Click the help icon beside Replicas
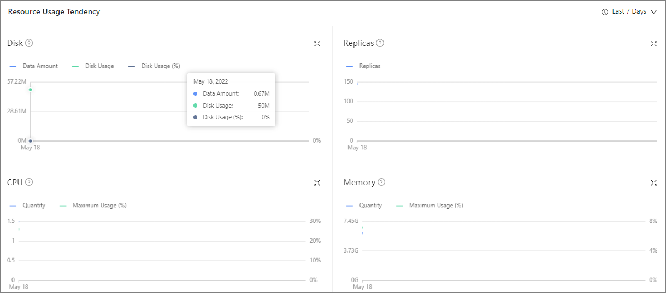This screenshot has width=666, height=293. coord(380,43)
